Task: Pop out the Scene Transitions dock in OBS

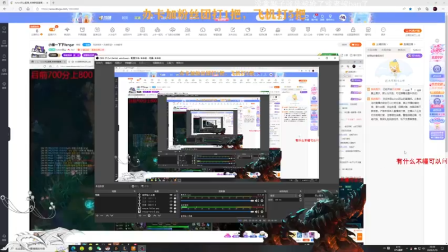Action: [300, 191]
